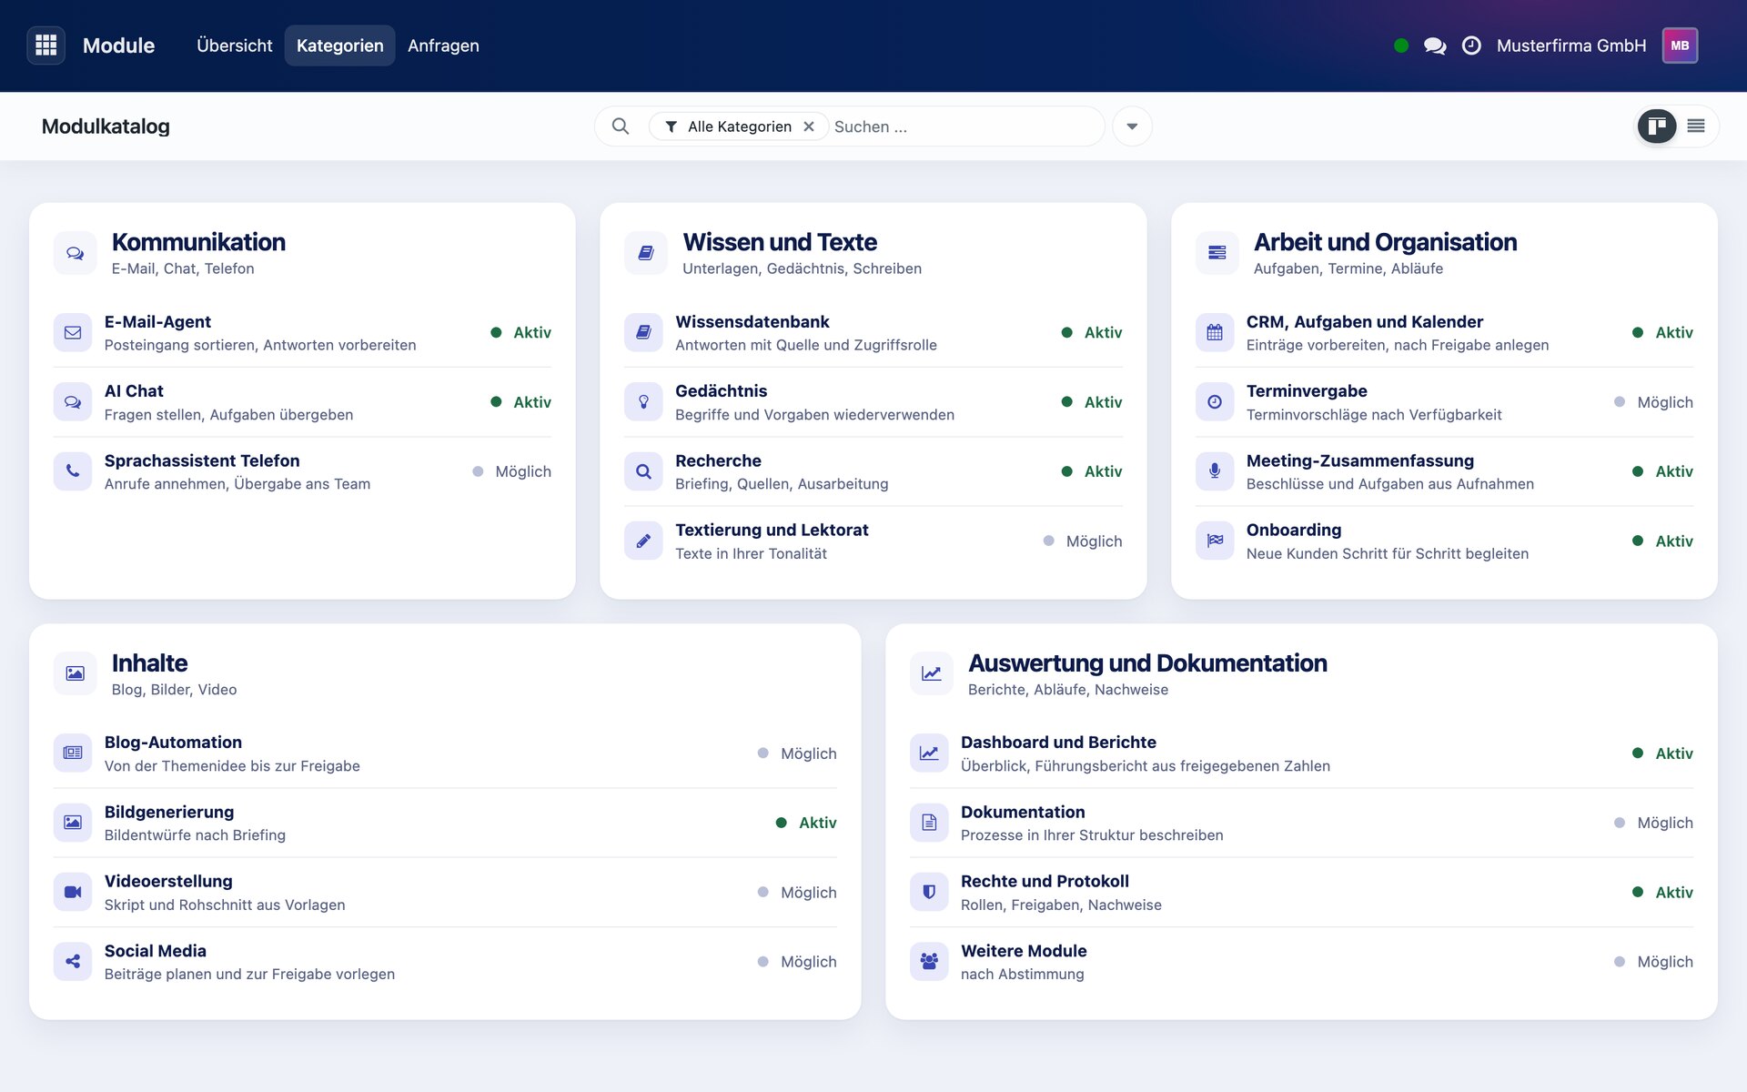Open the chat messages icon in header
This screenshot has height=1092, width=1747.
(x=1435, y=45)
